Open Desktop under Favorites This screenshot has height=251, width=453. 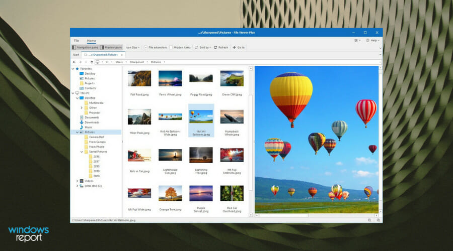(87, 74)
